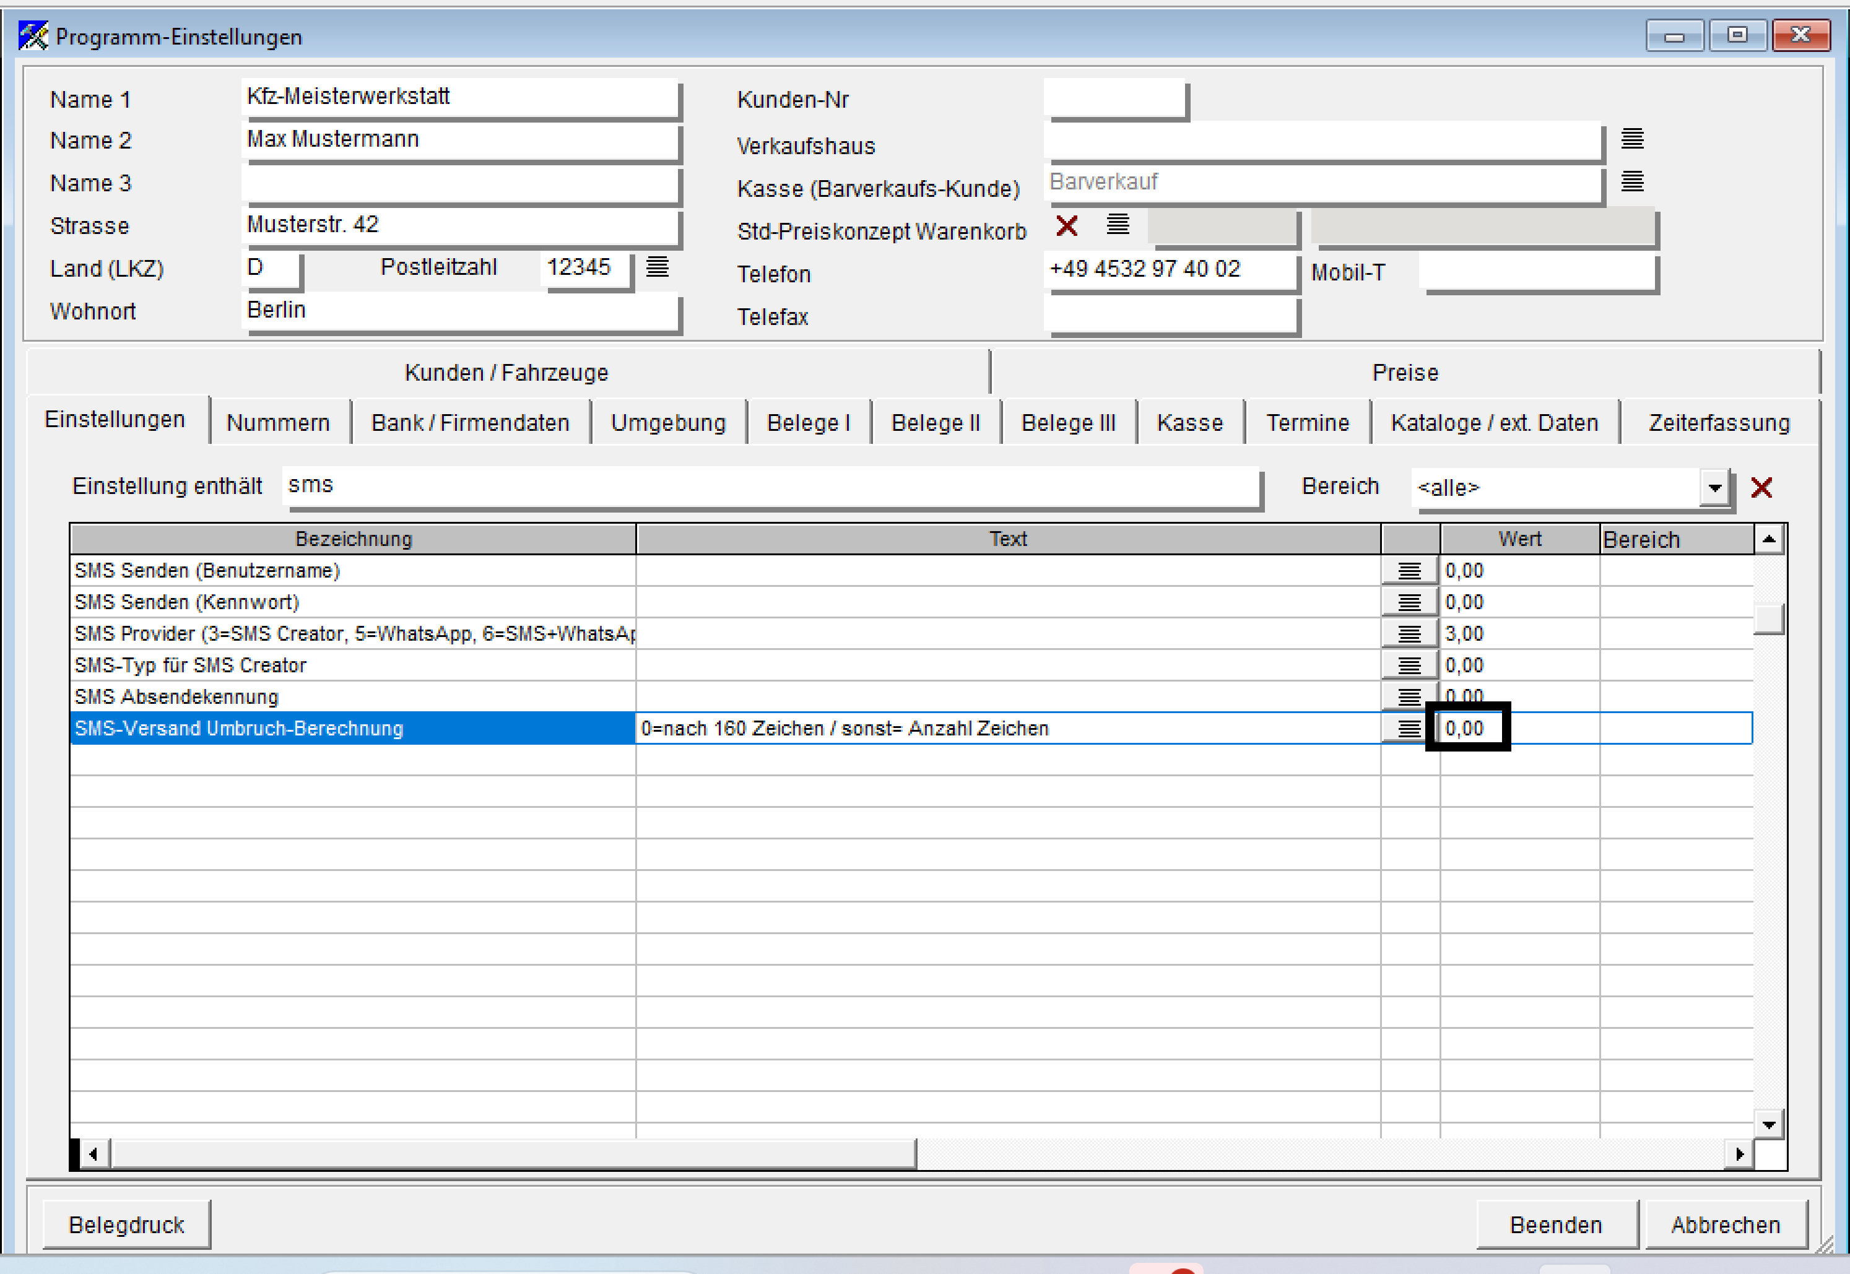Clear the Bereich filter with red X
Viewport: 1850px width, 1274px height.
[1761, 487]
